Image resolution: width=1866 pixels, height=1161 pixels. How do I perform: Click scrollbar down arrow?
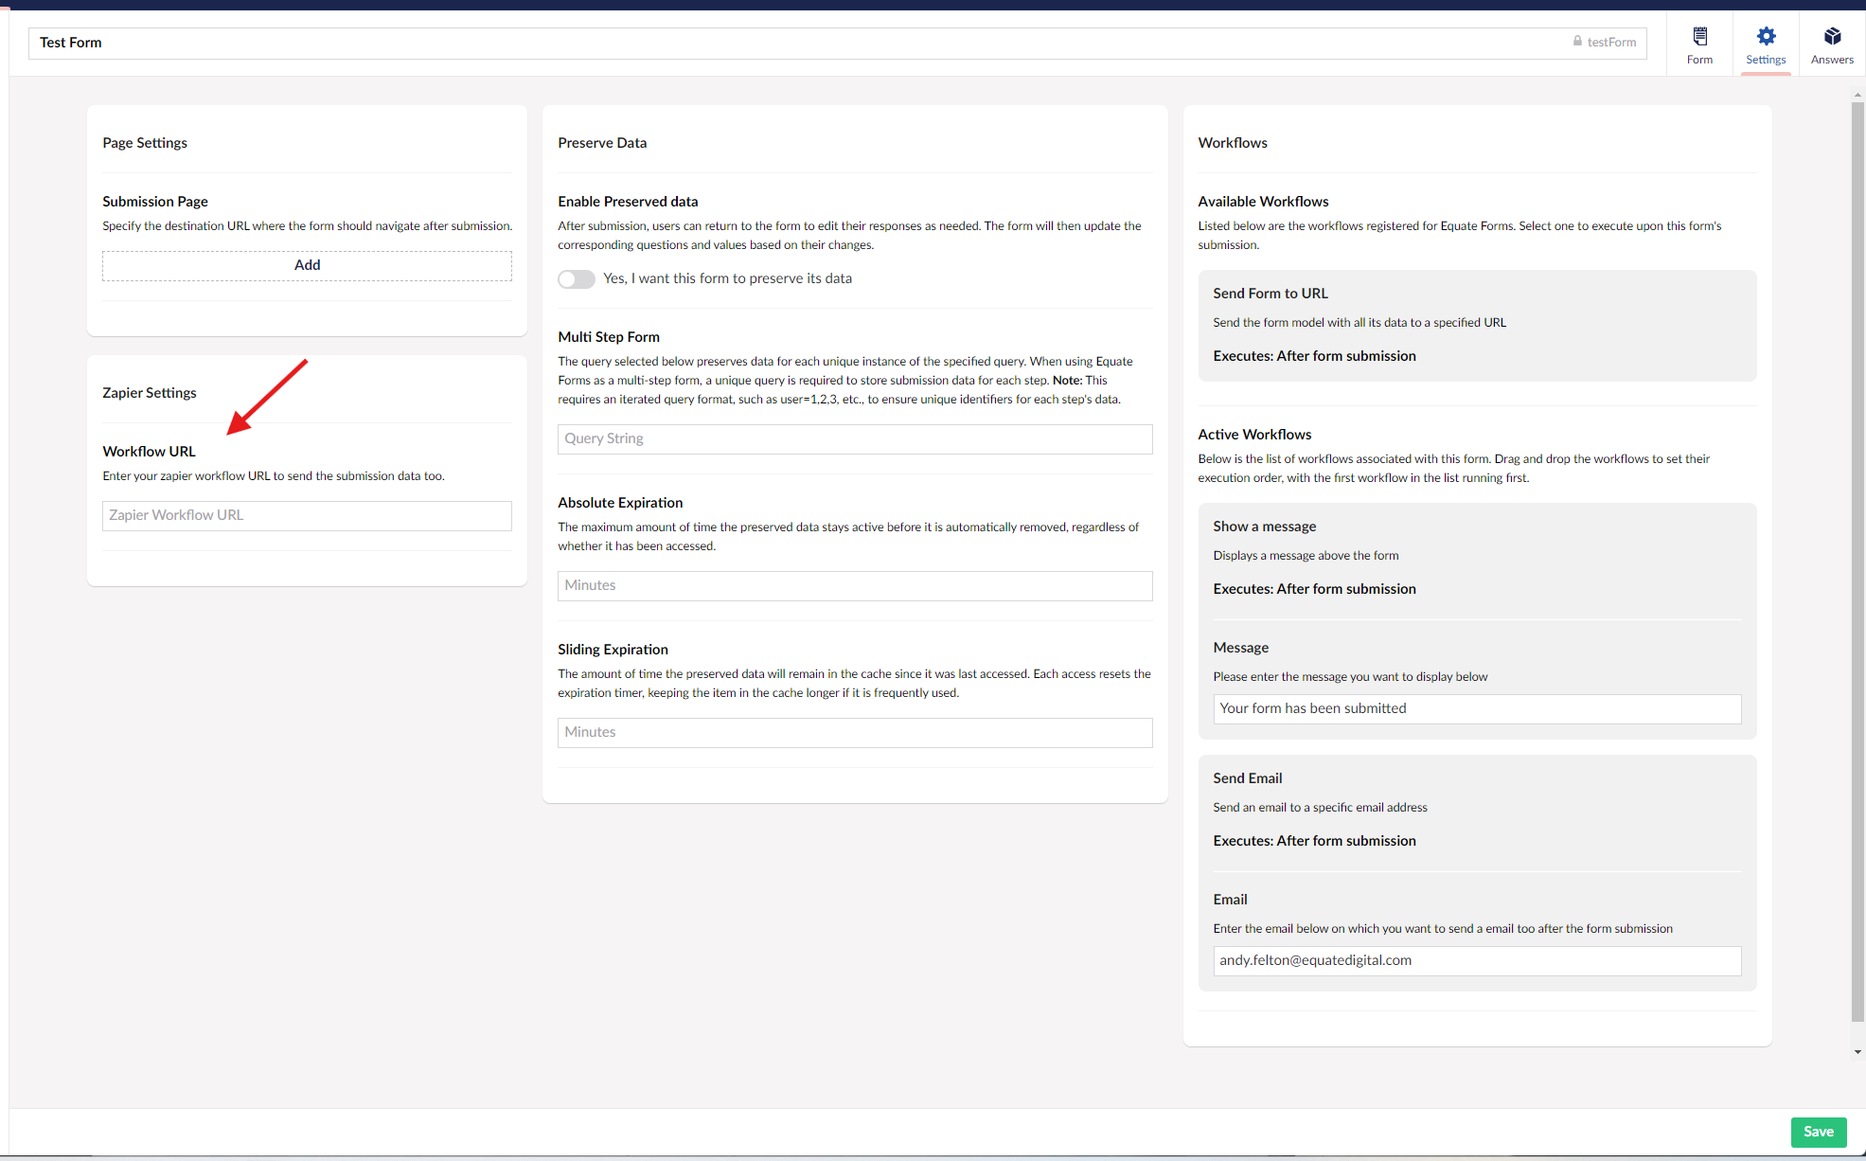(1857, 1052)
